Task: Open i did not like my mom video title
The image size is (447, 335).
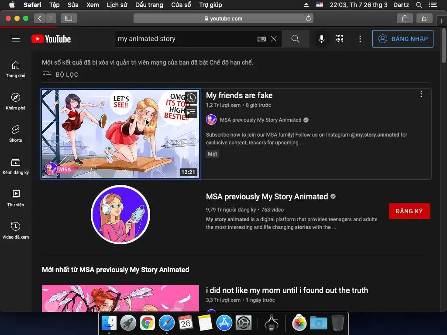Action: [287, 290]
